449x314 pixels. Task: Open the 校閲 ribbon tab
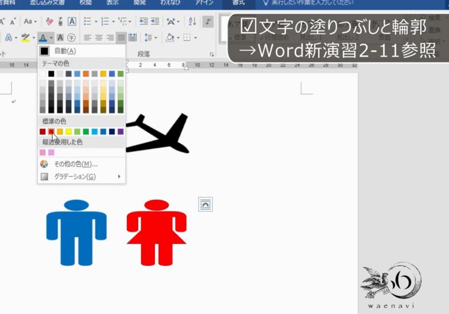click(86, 2)
